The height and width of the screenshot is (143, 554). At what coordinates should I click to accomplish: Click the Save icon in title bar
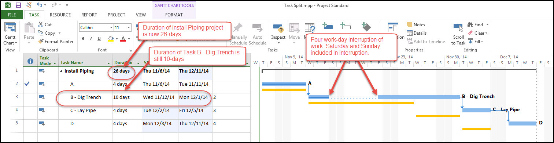[18, 5]
